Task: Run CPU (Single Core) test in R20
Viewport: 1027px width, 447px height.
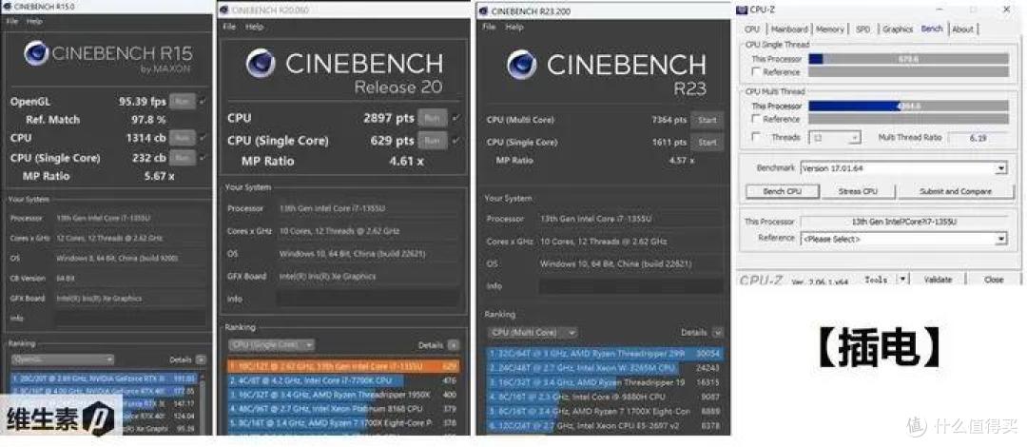Action: pos(433,141)
